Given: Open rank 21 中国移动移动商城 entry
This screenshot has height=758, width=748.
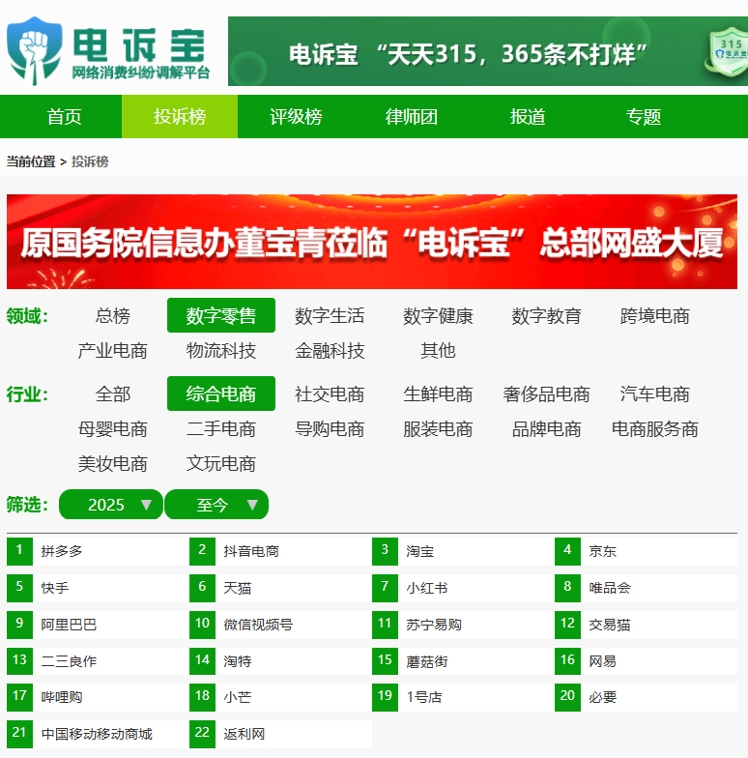Looking at the screenshot, I should (98, 734).
